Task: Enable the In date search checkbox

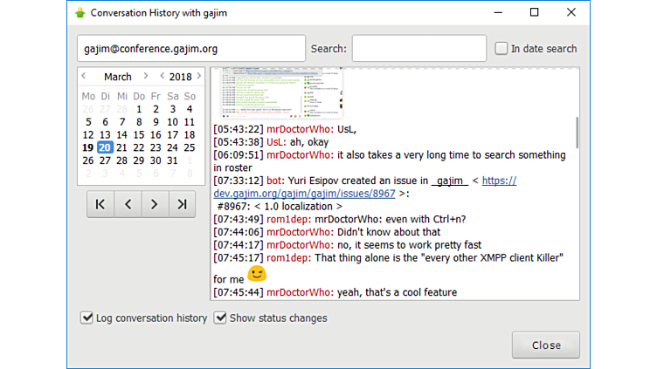Action: click(x=501, y=49)
